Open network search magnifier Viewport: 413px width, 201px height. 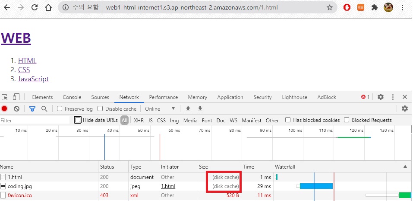44,108
